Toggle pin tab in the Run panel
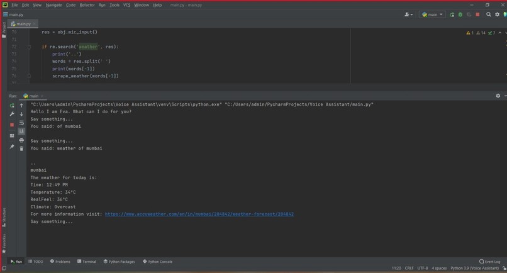Viewport: 507px width, 273px height. [x=12, y=147]
